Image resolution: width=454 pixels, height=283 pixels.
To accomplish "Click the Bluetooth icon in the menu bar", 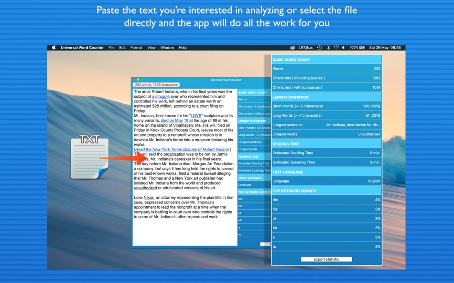I will tap(328, 48).
